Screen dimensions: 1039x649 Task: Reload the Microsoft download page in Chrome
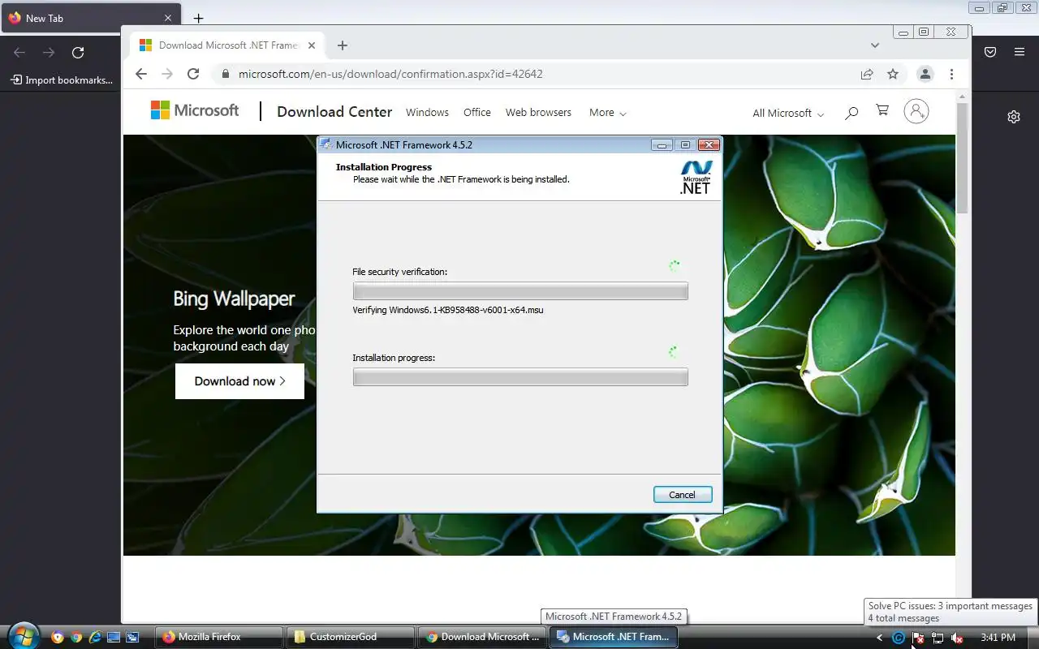pos(193,74)
